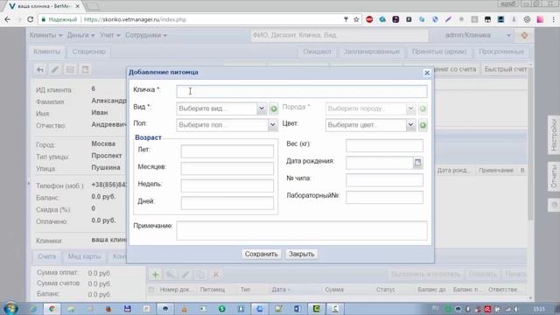560x315 pixels.
Task: Open the Клиенты menu
Action: [46, 35]
